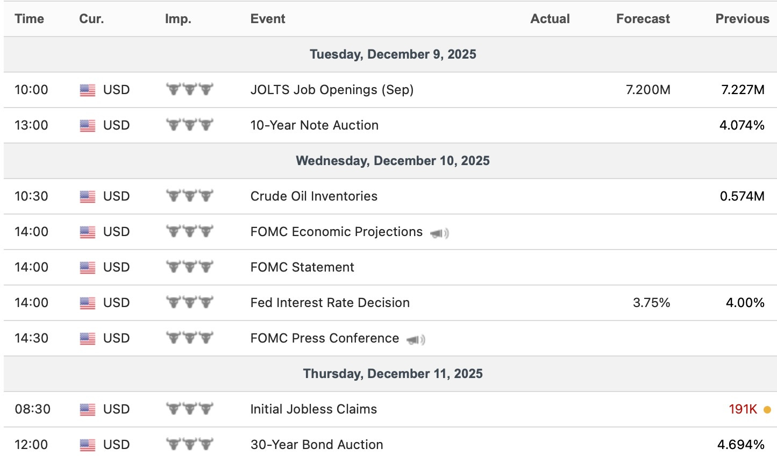Click the US flag on Initial Jobless Claims row

87,410
